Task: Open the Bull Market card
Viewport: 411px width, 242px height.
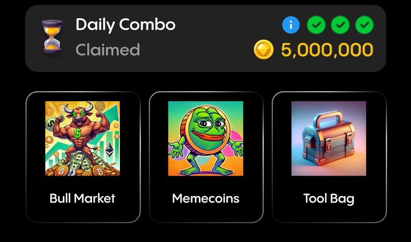Action: (83, 157)
